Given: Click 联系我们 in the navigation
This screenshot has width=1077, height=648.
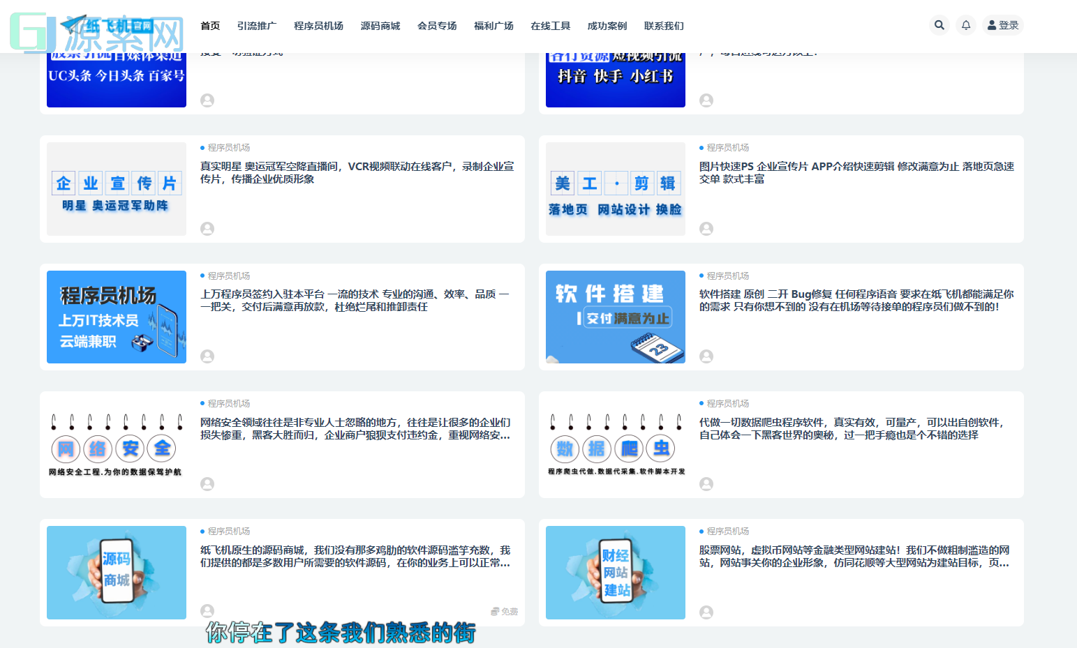Looking at the screenshot, I should coord(664,25).
